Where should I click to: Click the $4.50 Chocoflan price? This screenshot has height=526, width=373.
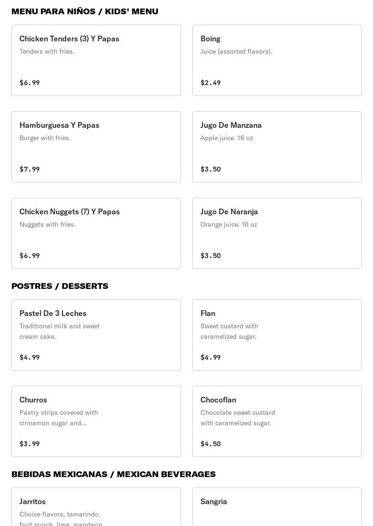coord(210,444)
